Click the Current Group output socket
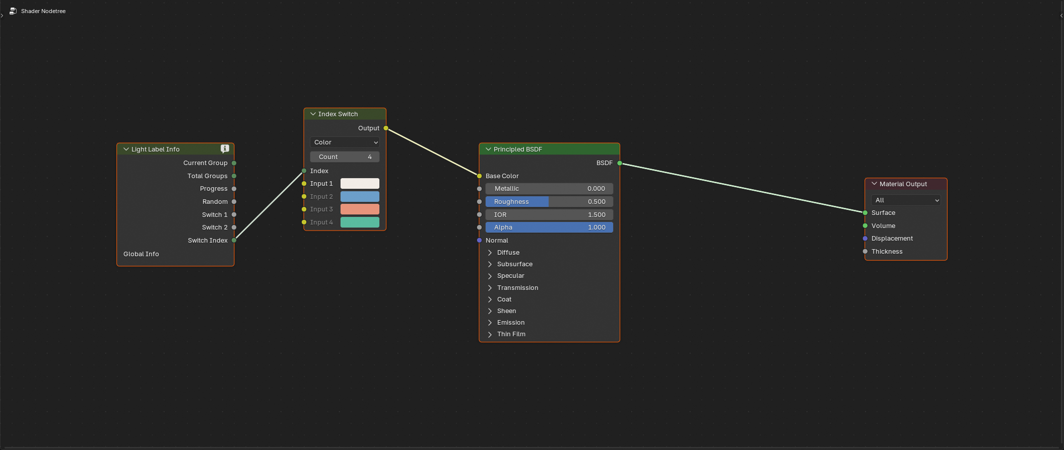 pos(234,163)
